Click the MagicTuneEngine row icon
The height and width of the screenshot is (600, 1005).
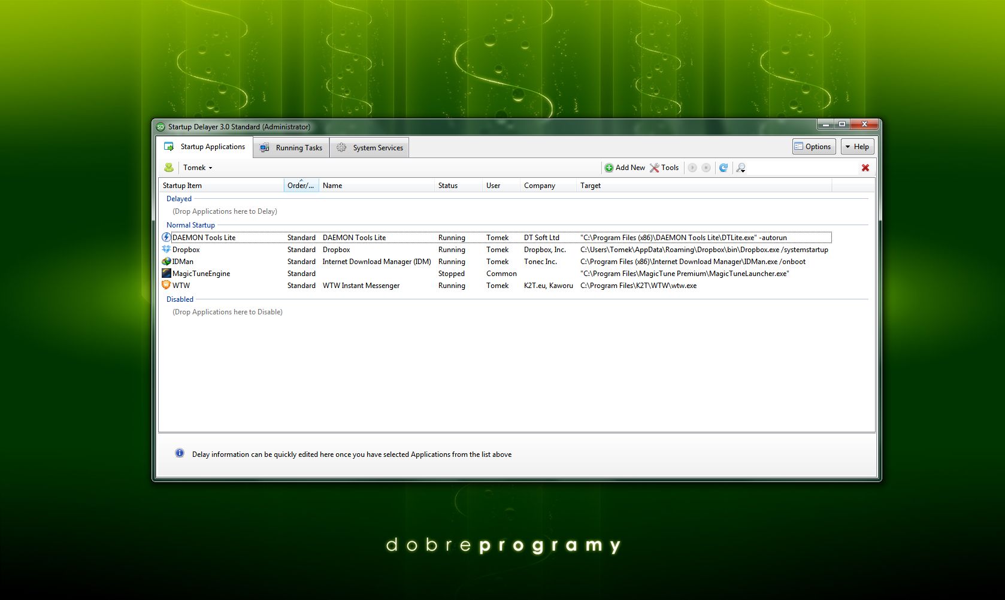pos(167,273)
